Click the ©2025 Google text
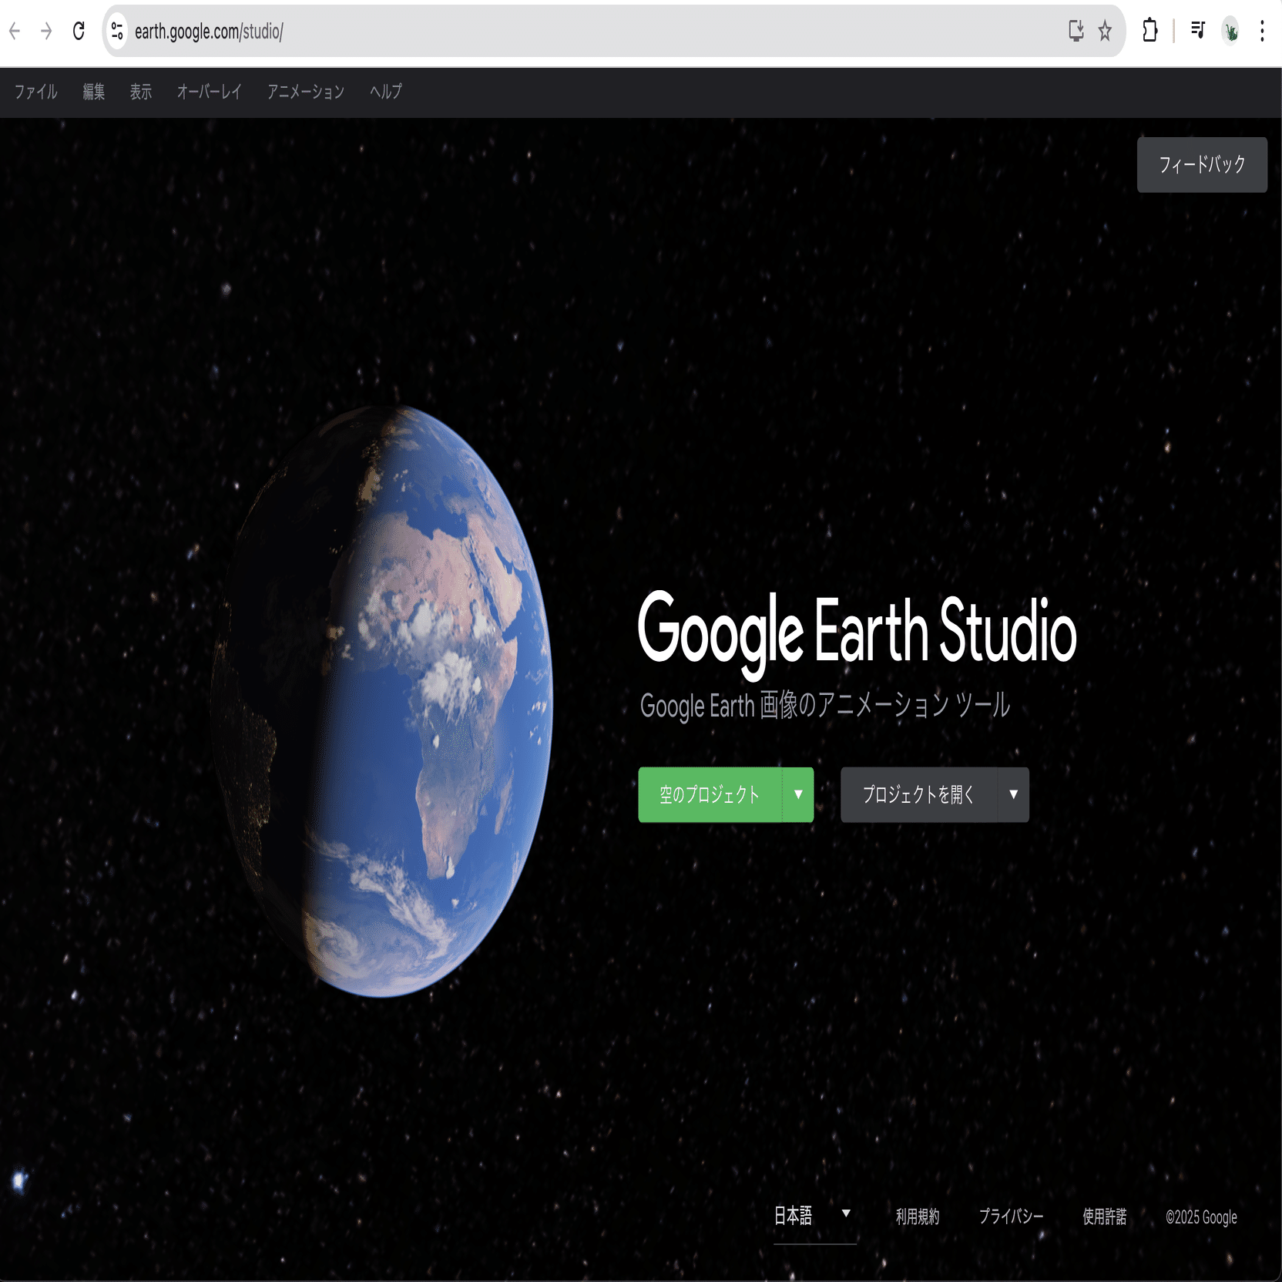1282x1282 pixels. [x=1201, y=1217]
